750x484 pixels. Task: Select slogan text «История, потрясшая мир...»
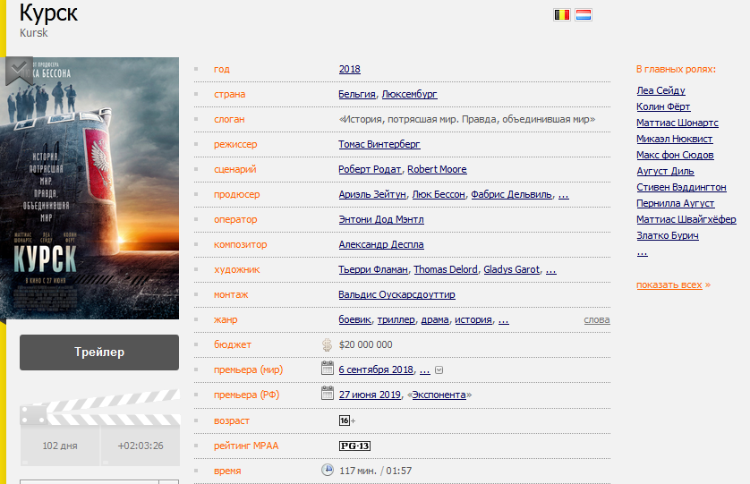pyautogui.click(x=467, y=119)
